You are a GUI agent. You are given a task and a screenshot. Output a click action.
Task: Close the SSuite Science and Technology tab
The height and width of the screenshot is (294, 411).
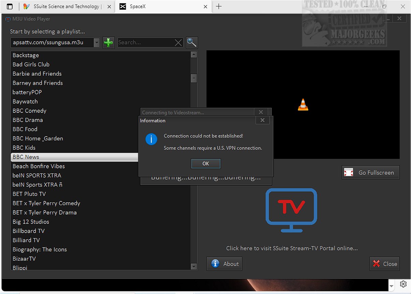(x=109, y=6)
